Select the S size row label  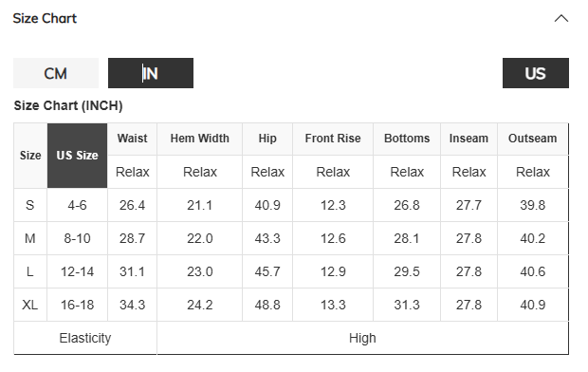pos(30,205)
